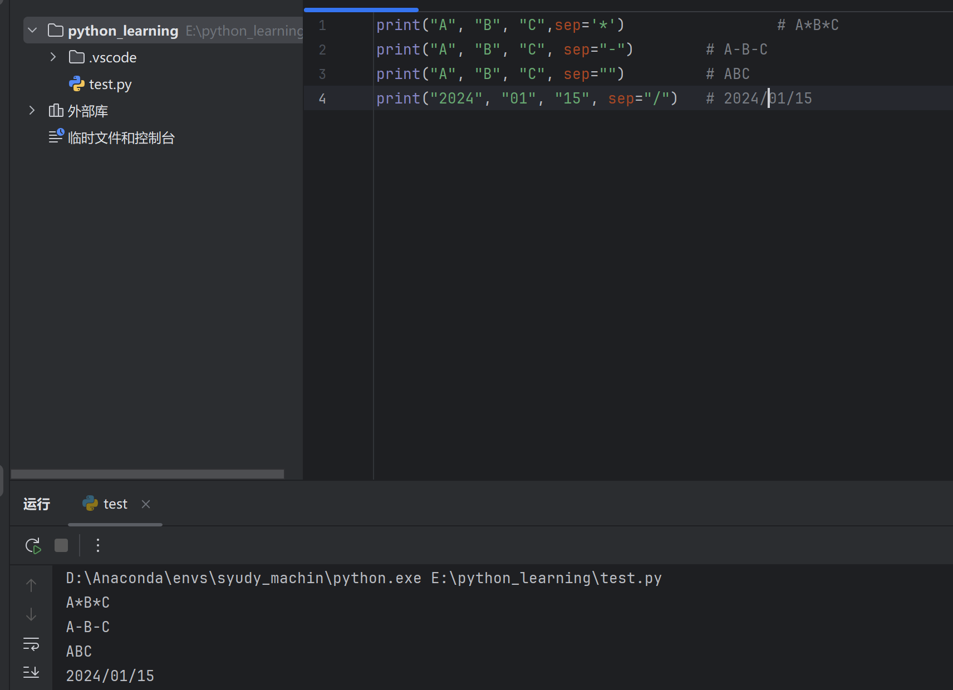Viewport: 953px width, 690px height.
Task: Click sep="/" argument on line 4
Action: pos(639,98)
